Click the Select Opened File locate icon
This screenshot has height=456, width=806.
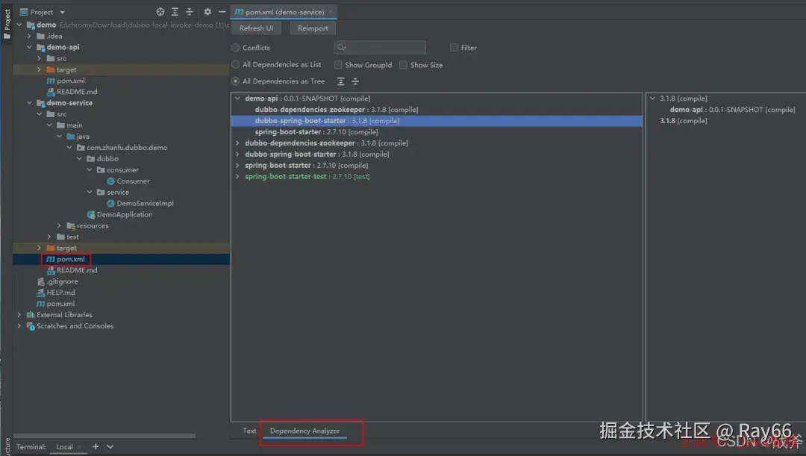tap(160, 12)
